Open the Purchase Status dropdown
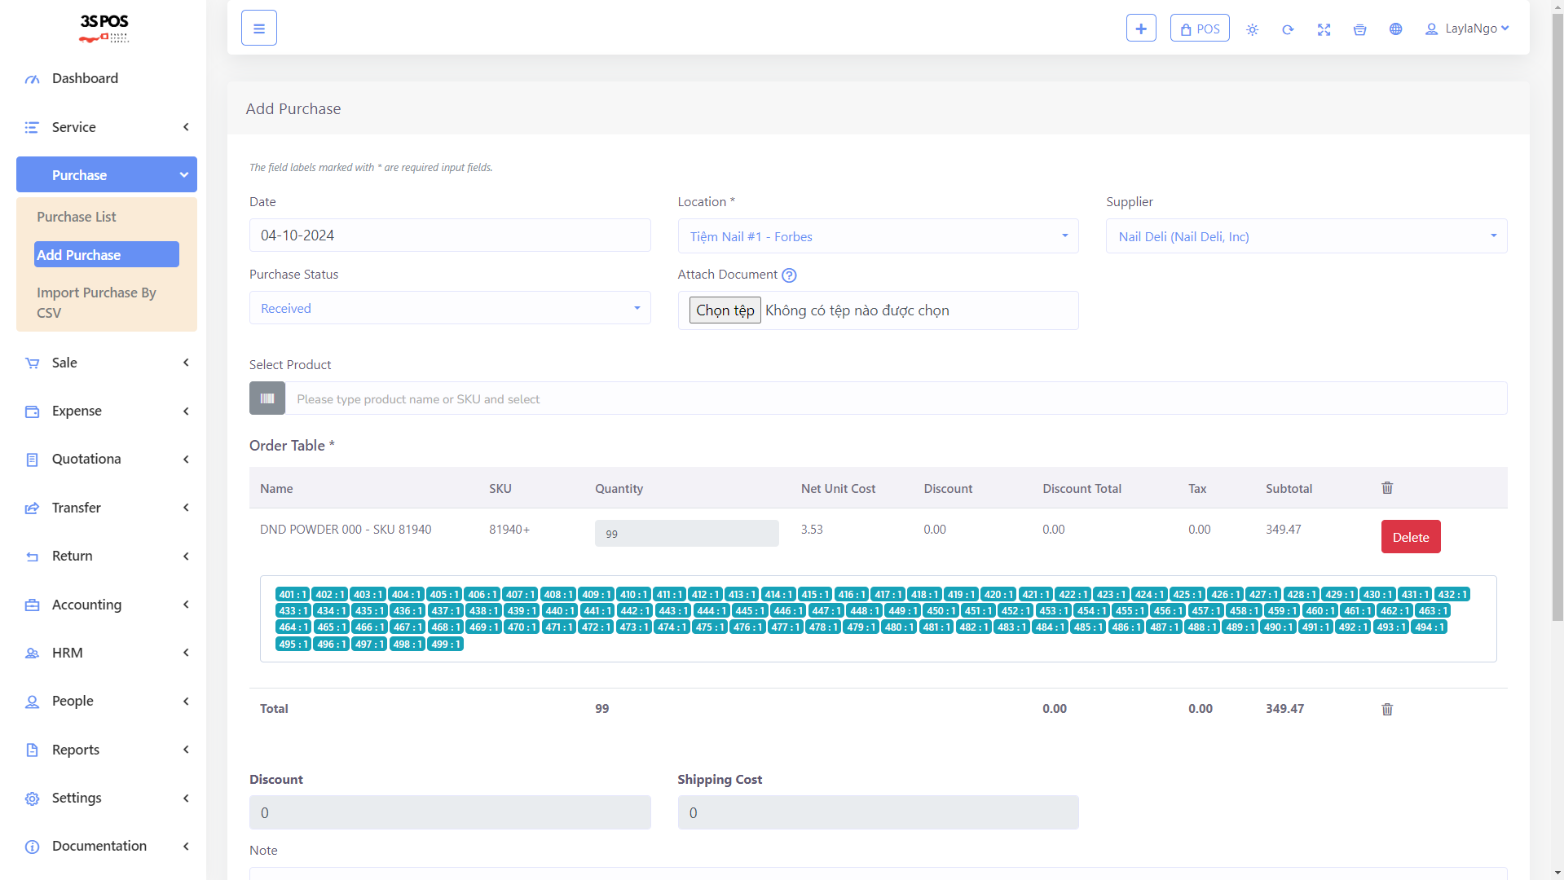Viewport: 1564px width, 880px height. 450,308
